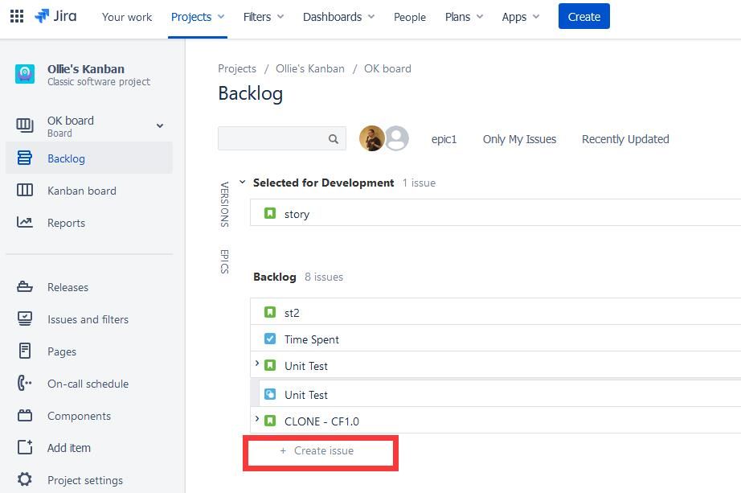
Task: Click the blue Create button
Action: [x=584, y=17]
